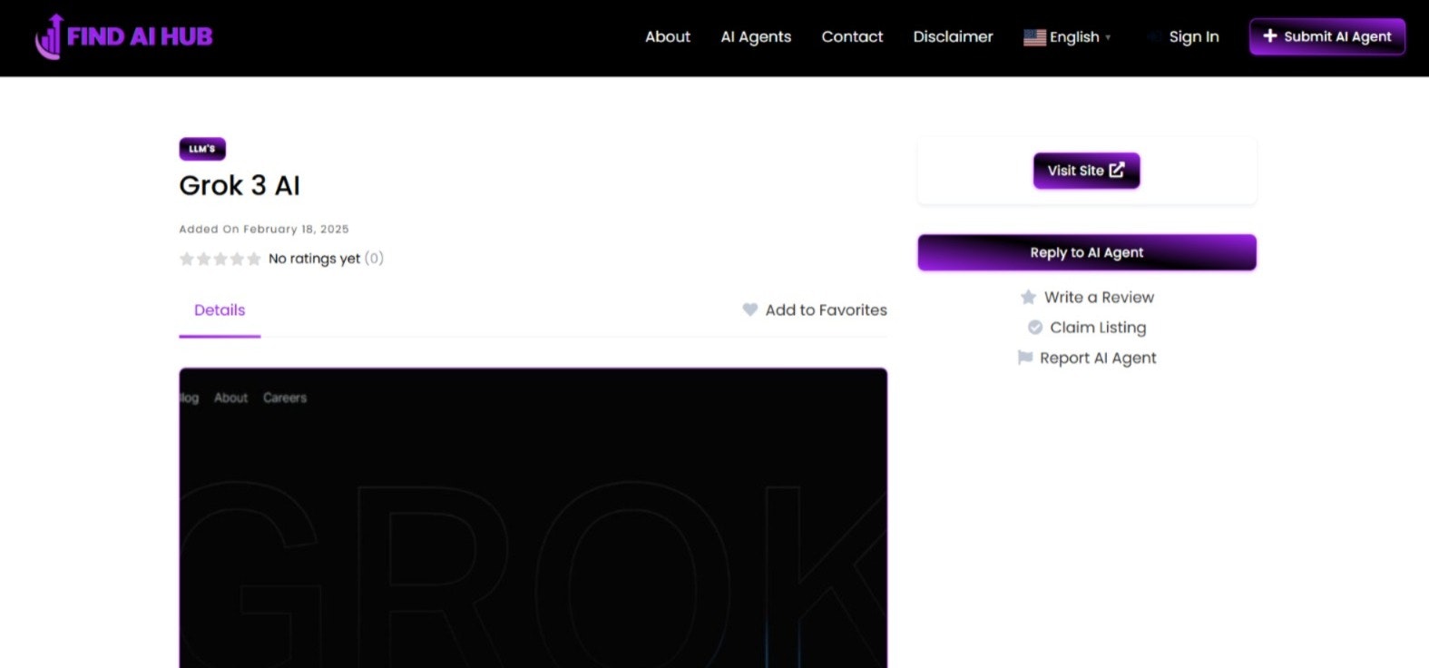The image size is (1429, 668).
Task: Go to AI Agents menu item
Action: [x=756, y=37]
